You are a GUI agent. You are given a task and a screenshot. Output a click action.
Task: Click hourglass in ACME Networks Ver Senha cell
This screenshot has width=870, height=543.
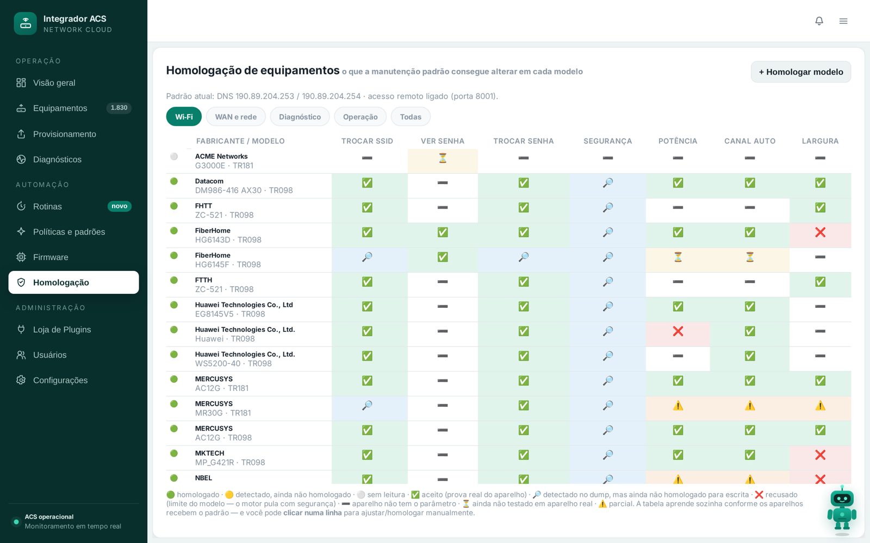coord(443,158)
